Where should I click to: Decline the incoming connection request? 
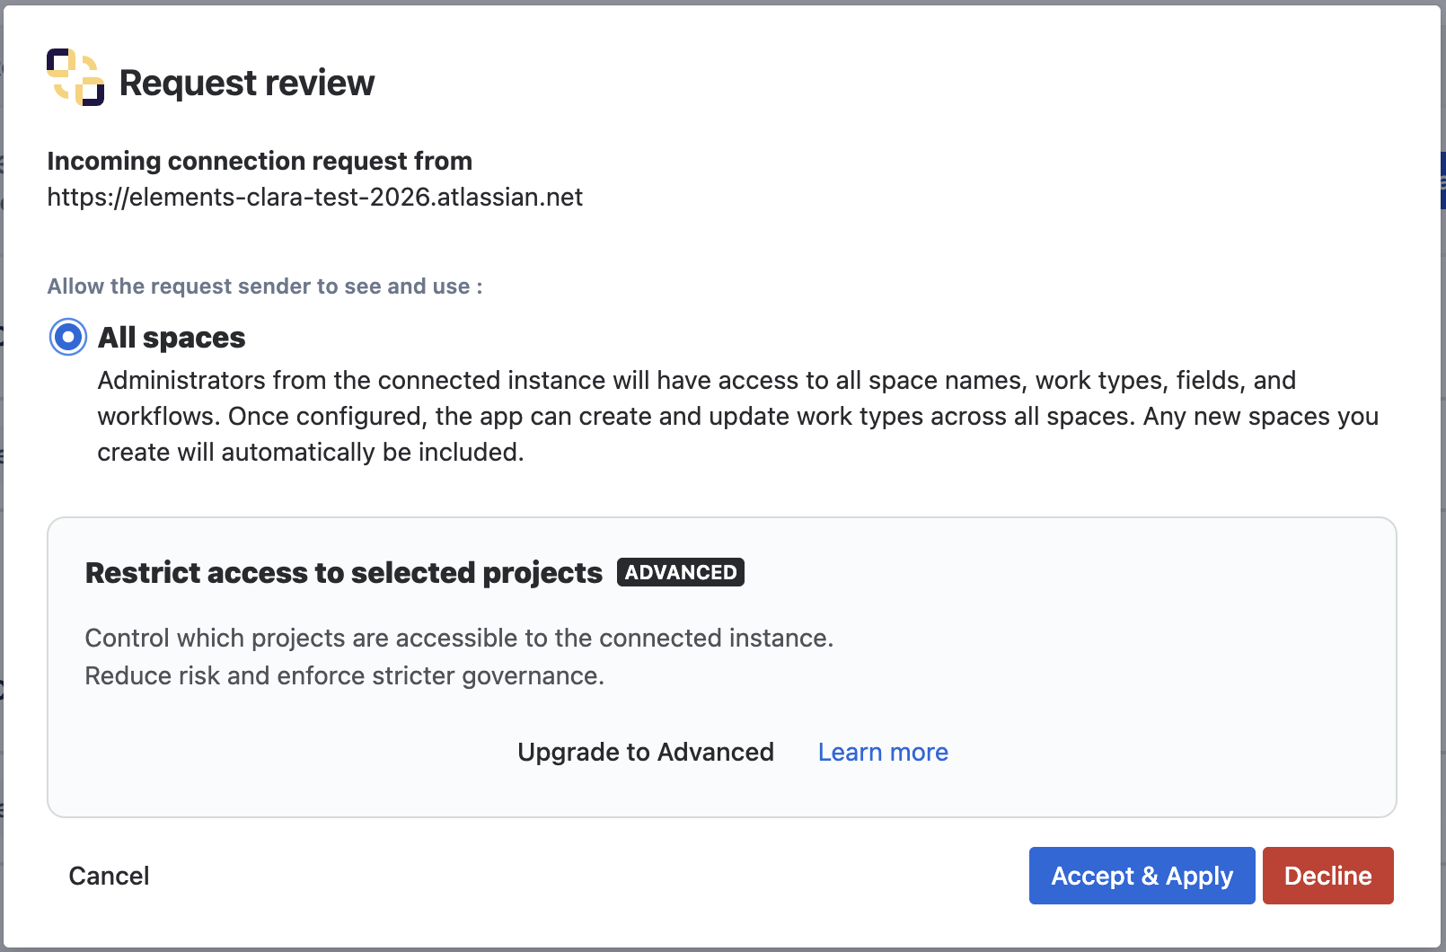click(1328, 876)
